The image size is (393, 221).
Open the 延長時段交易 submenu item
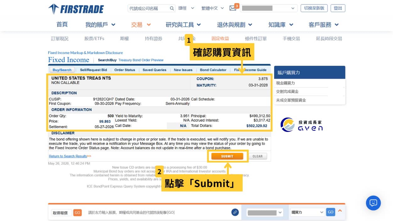[329, 39]
